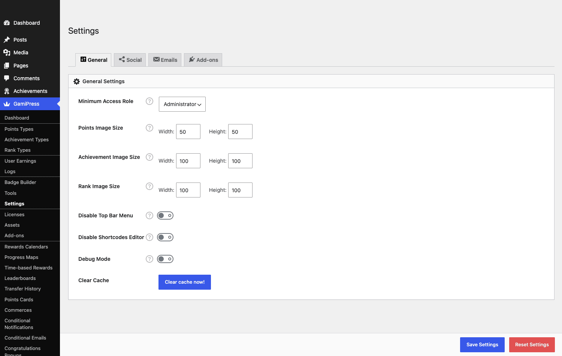562x356 pixels.
Task: Click the General tab sliders icon
Action: pos(83,59)
